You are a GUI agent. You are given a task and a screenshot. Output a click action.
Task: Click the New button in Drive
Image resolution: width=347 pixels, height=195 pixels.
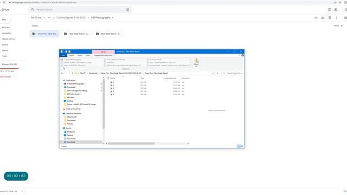click(4, 19)
